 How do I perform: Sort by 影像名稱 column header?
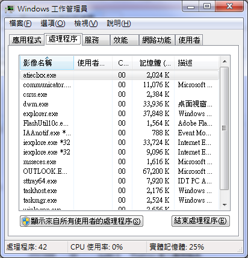point(47,63)
